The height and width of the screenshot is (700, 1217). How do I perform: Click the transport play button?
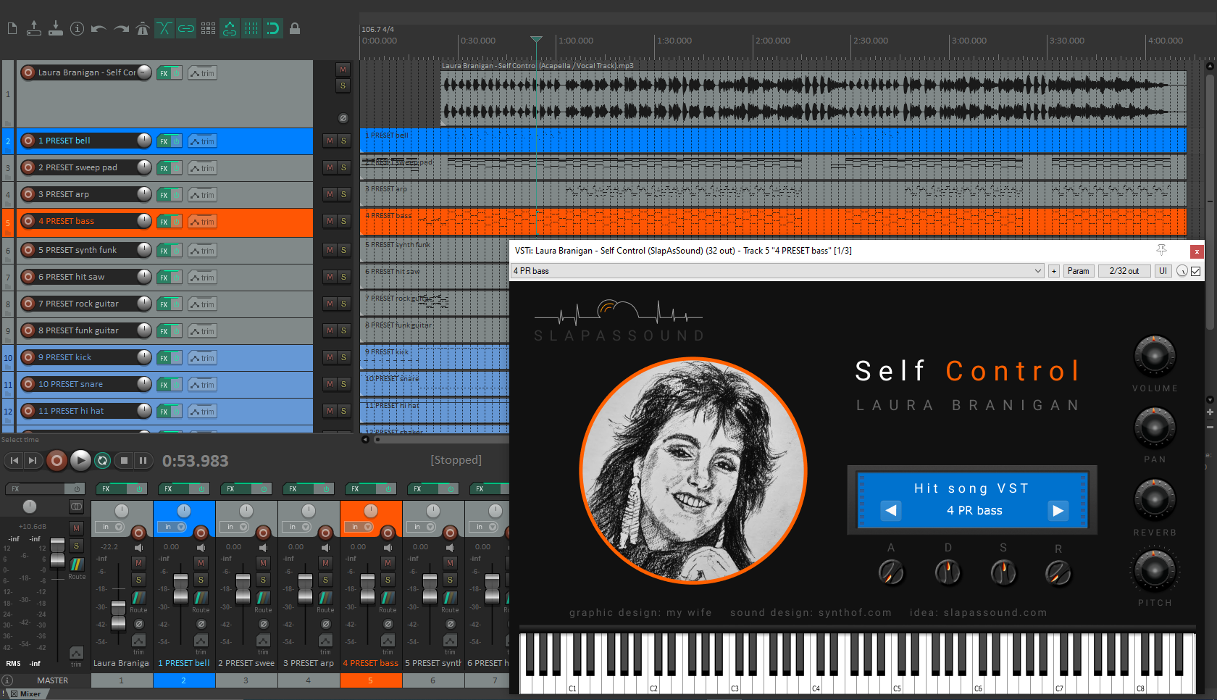pos(80,460)
